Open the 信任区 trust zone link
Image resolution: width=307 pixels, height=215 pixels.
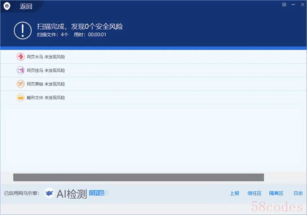(x=254, y=193)
